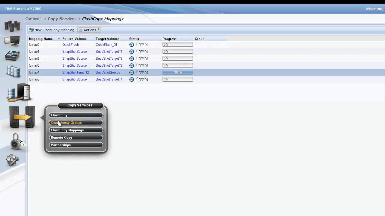Select the fcmap5 mapping name
This screenshot has width=385, height=216.
pyautogui.click(x=34, y=79)
